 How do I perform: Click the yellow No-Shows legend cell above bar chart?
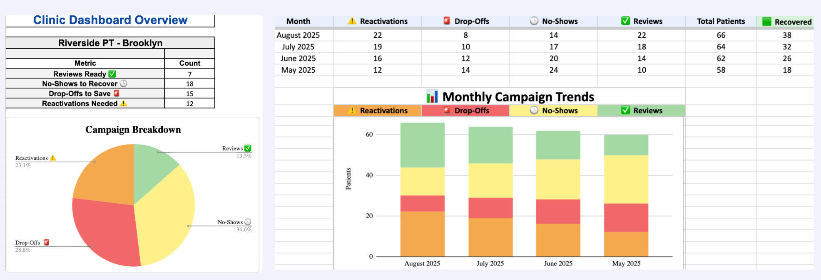pos(553,111)
